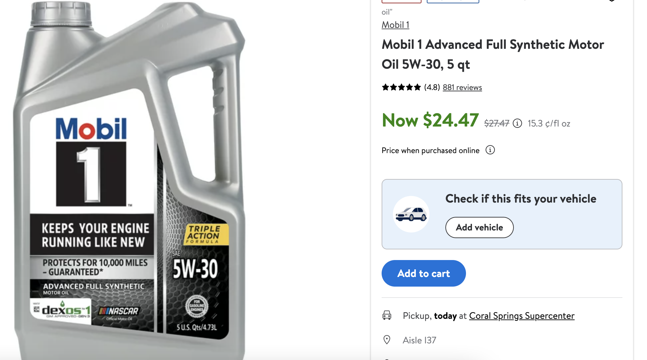Click the product title Mobil 1 Advanced Full Synthetic
The height and width of the screenshot is (360, 647).
(493, 54)
